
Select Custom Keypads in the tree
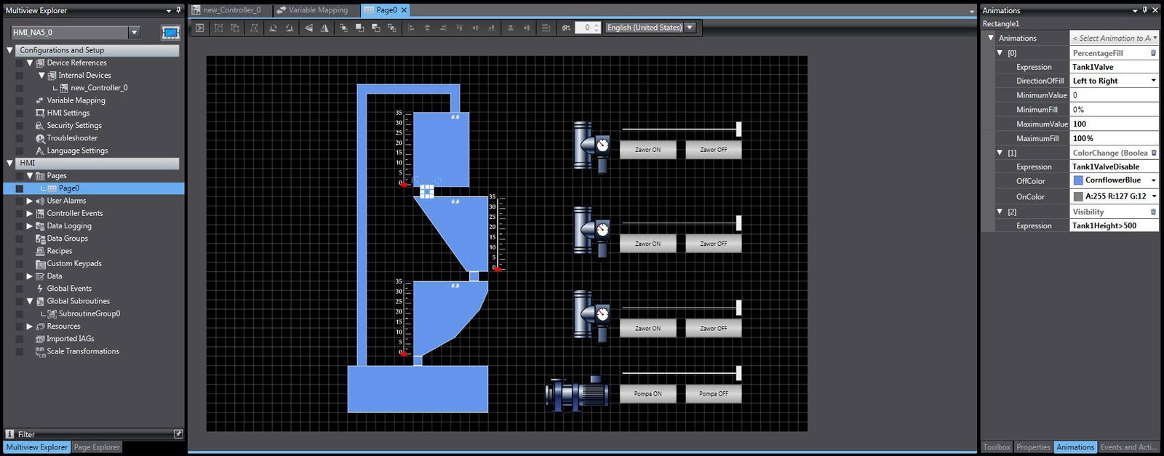74,263
